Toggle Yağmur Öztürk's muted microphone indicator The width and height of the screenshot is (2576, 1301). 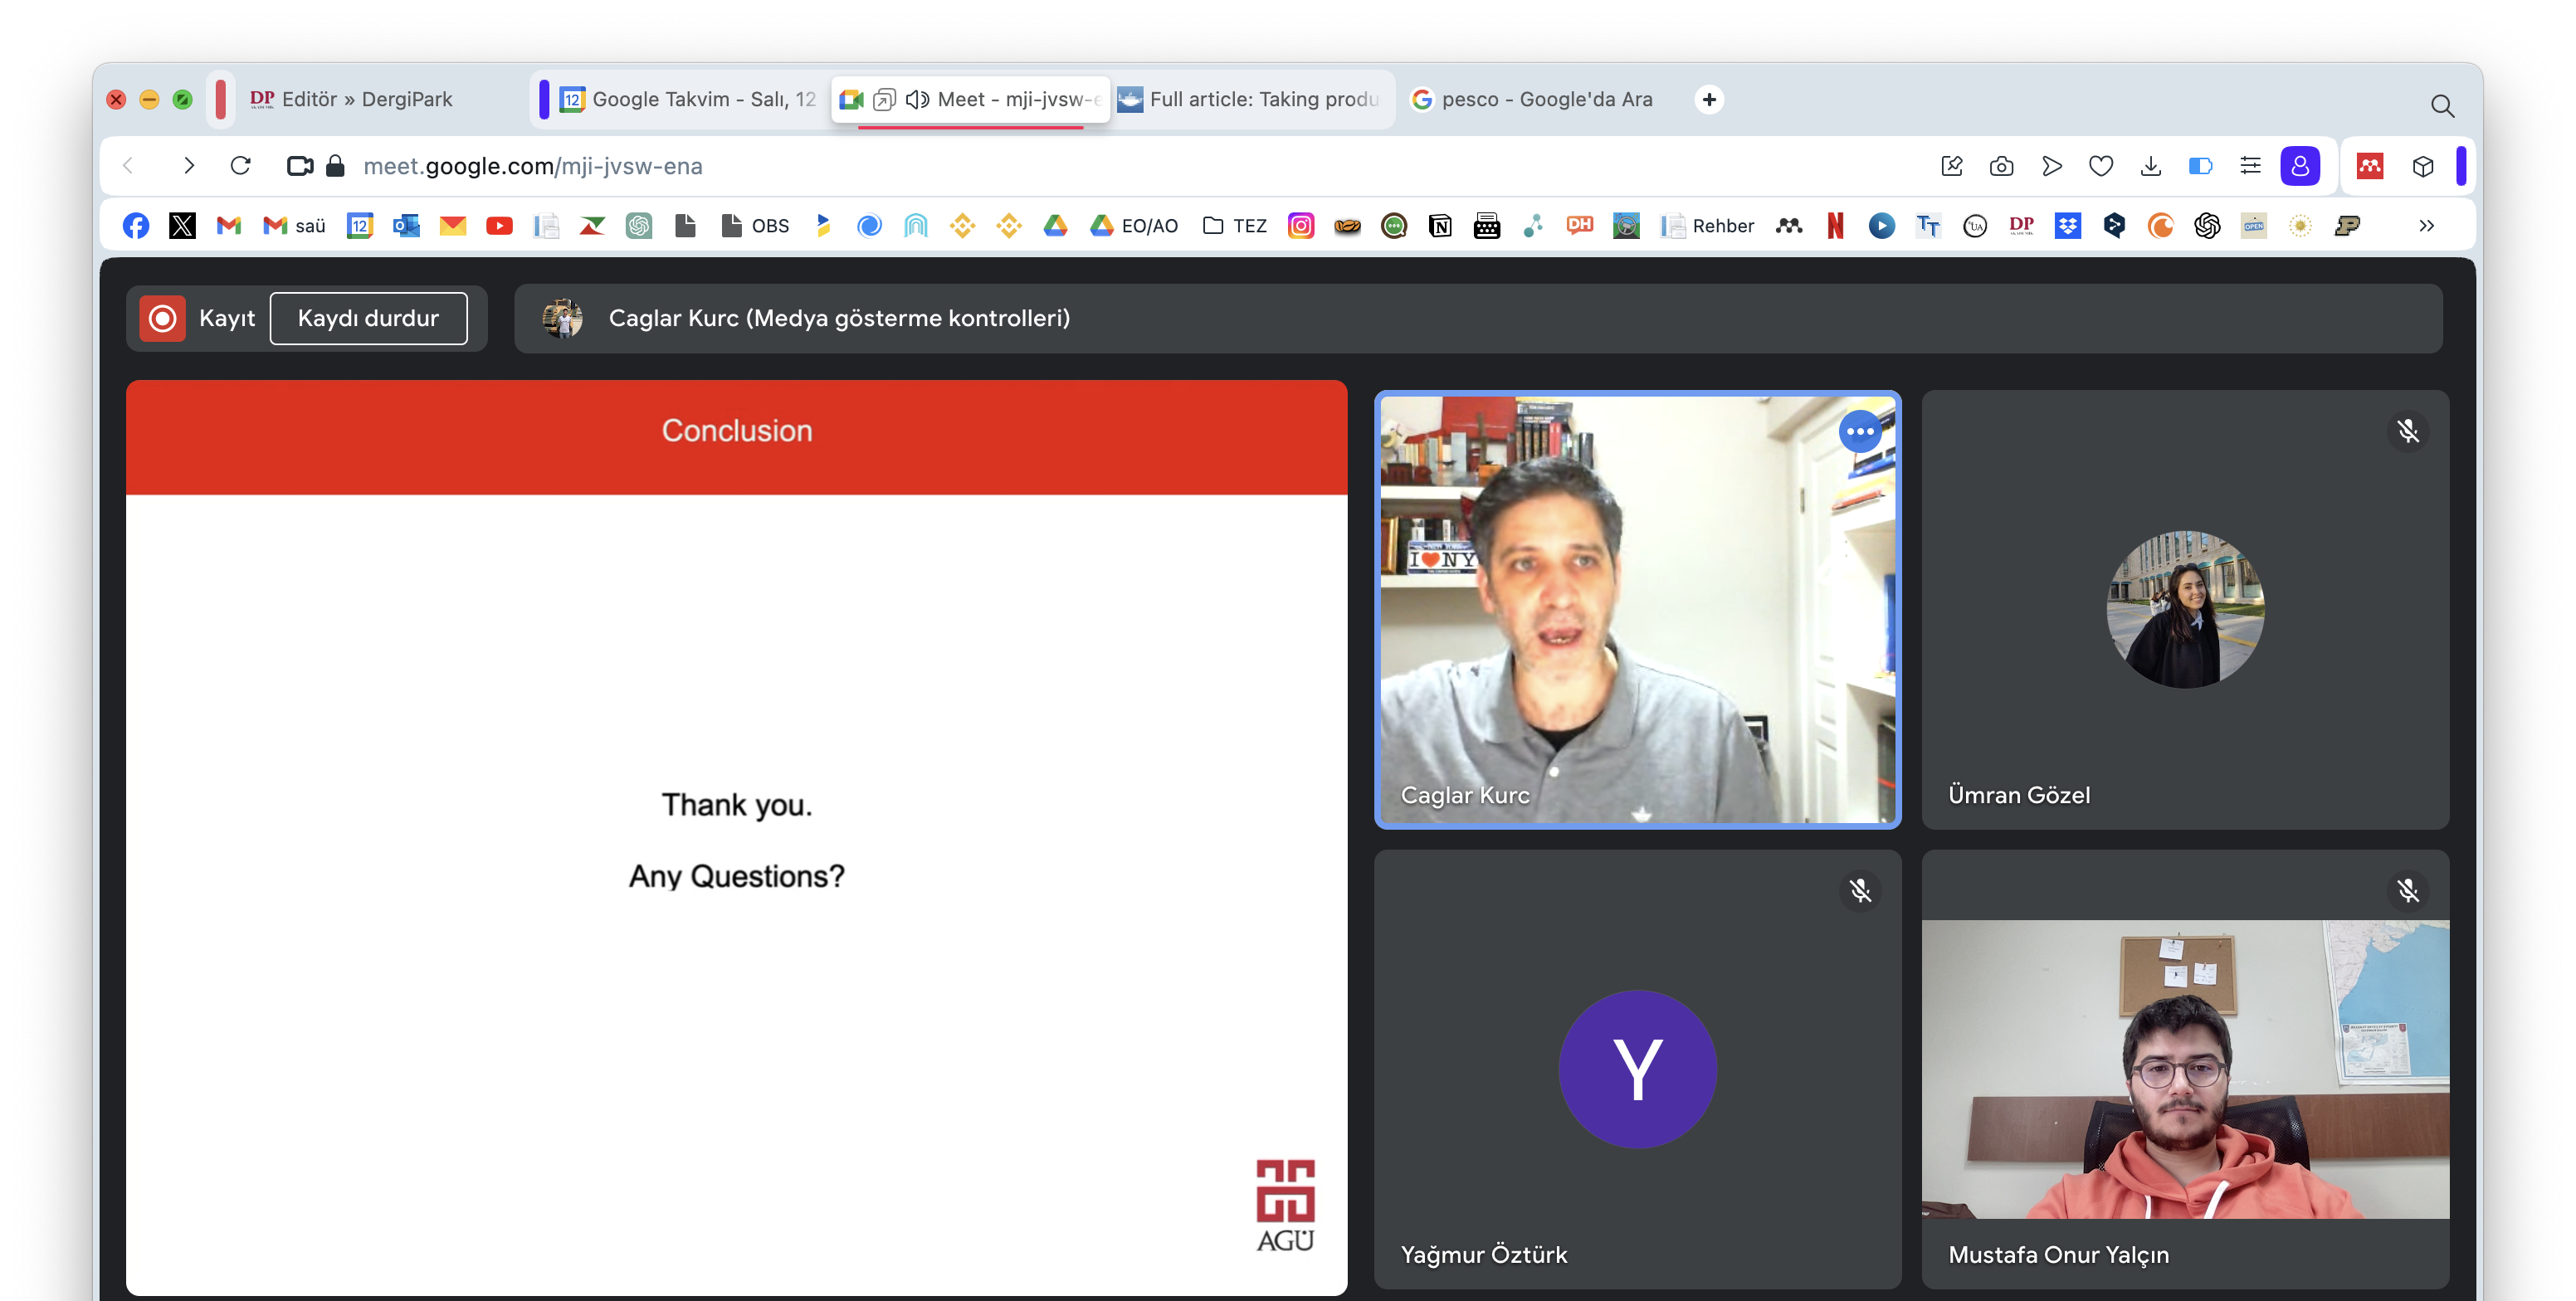[x=1859, y=891]
